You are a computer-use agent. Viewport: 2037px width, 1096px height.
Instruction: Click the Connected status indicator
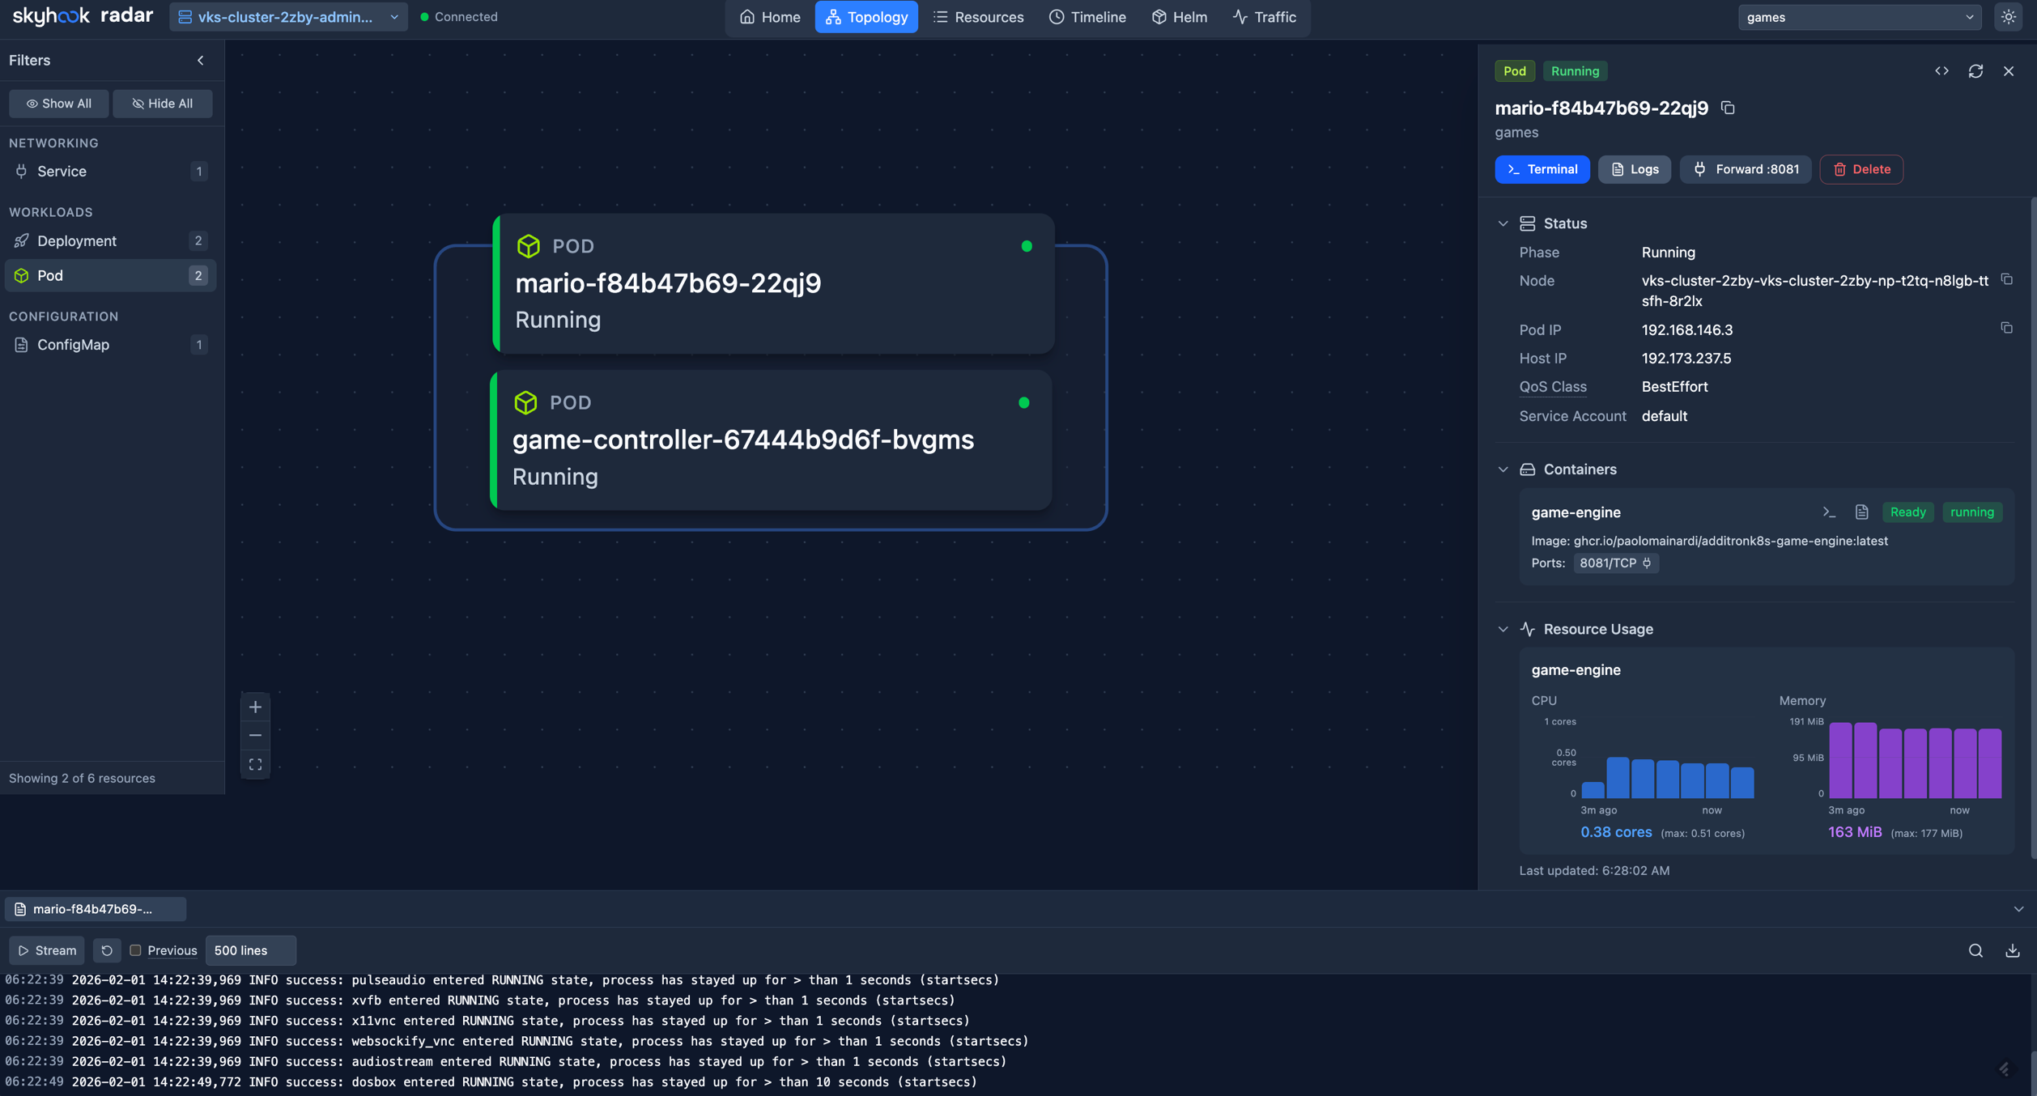[459, 17]
